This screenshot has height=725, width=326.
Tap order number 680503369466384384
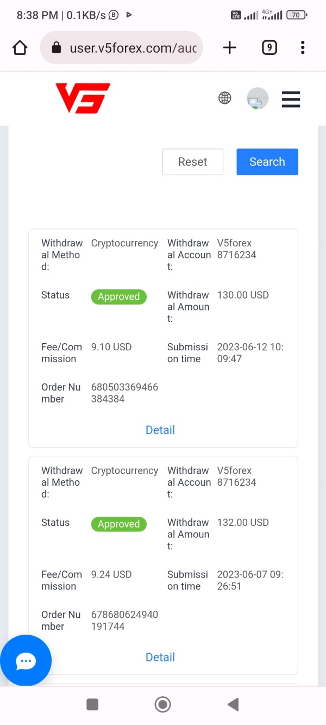pyautogui.click(x=124, y=393)
